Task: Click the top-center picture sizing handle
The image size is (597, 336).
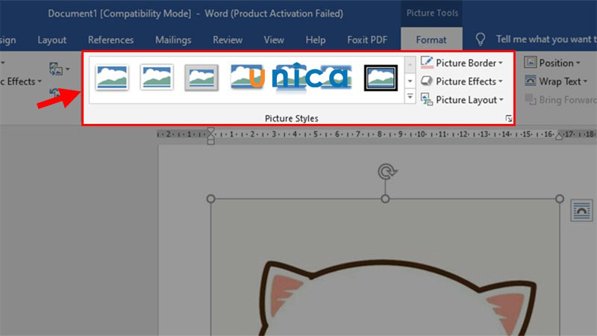Action: (x=385, y=199)
